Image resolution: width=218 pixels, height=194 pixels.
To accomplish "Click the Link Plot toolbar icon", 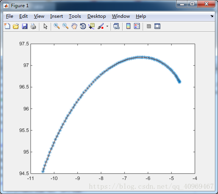I will coord(116,26).
